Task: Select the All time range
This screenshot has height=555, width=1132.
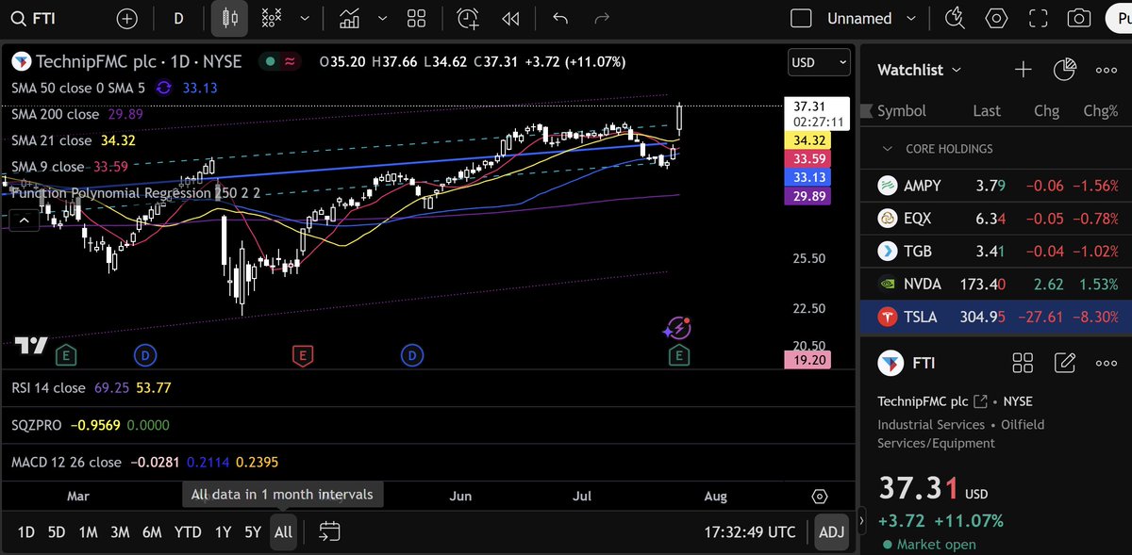Action: [283, 531]
